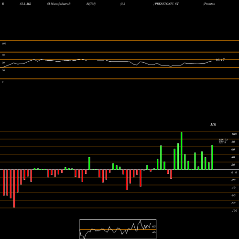This screenshot has height=239, width=239.
Task: Open the mini RSI overview chart thumbnail
Action: coord(118,229)
